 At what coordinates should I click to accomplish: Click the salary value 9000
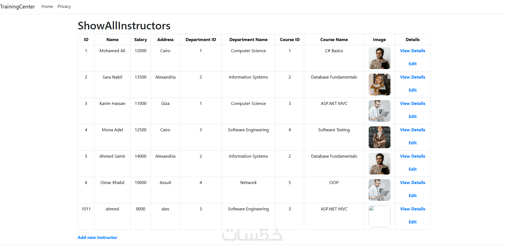(x=140, y=209)
